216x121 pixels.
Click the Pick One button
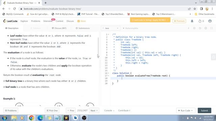[x=52, y=111]
